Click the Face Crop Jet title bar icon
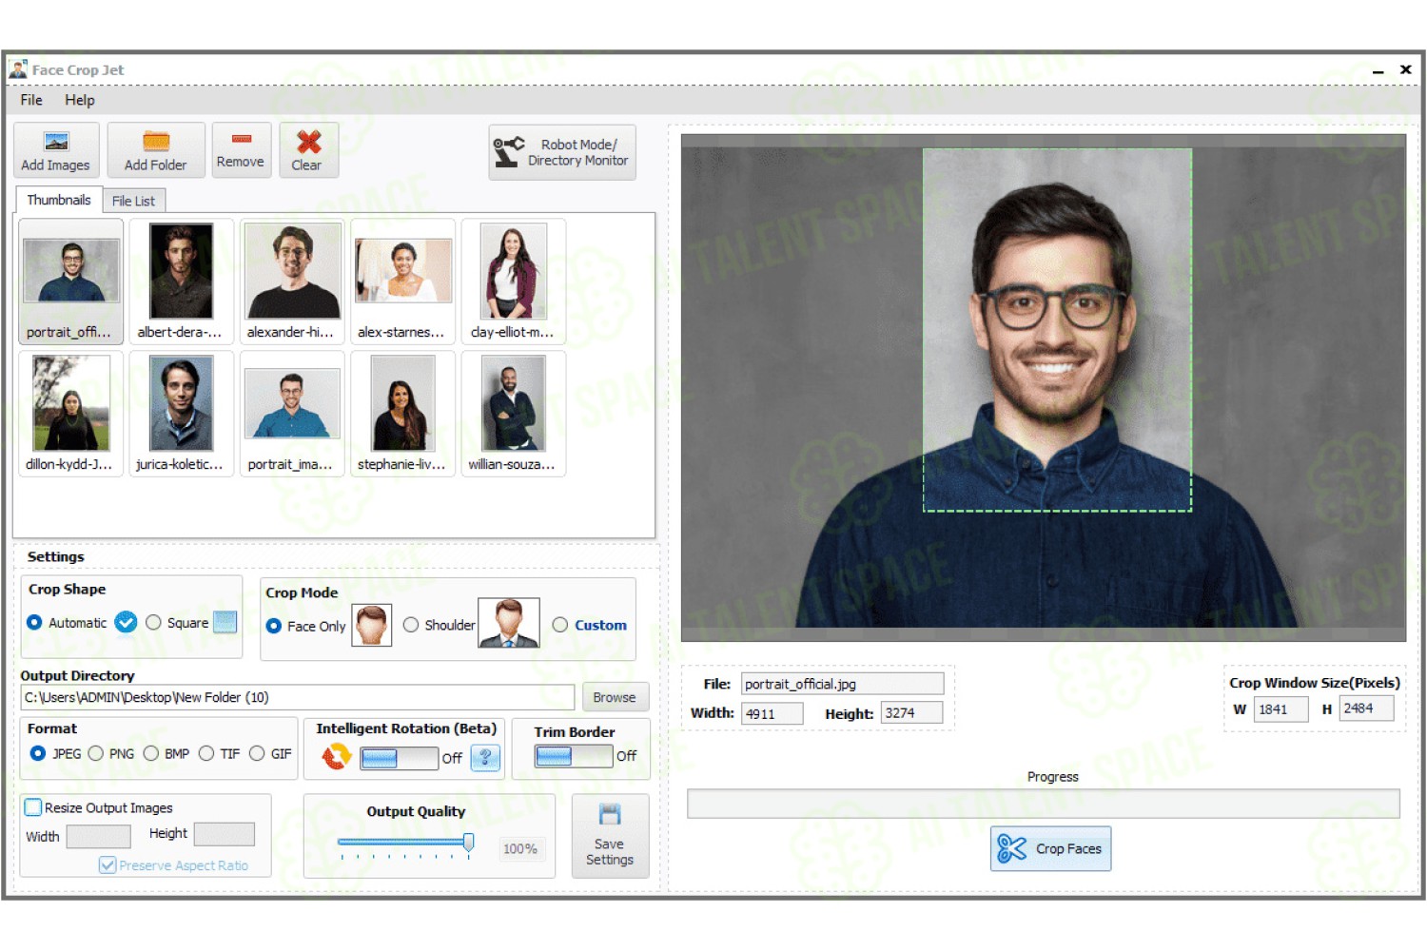This screenshot has height=951, width=1427. pyautogui.click(x=18, y=69)
